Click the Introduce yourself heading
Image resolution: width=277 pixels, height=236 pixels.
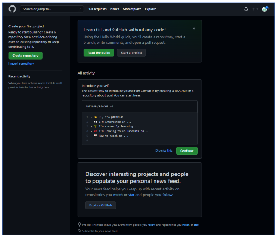pos(95,86)
